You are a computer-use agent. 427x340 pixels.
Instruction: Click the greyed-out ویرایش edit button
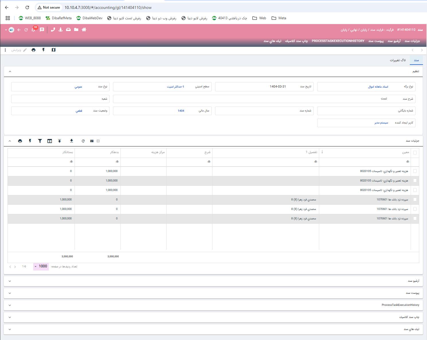(19, 50)
